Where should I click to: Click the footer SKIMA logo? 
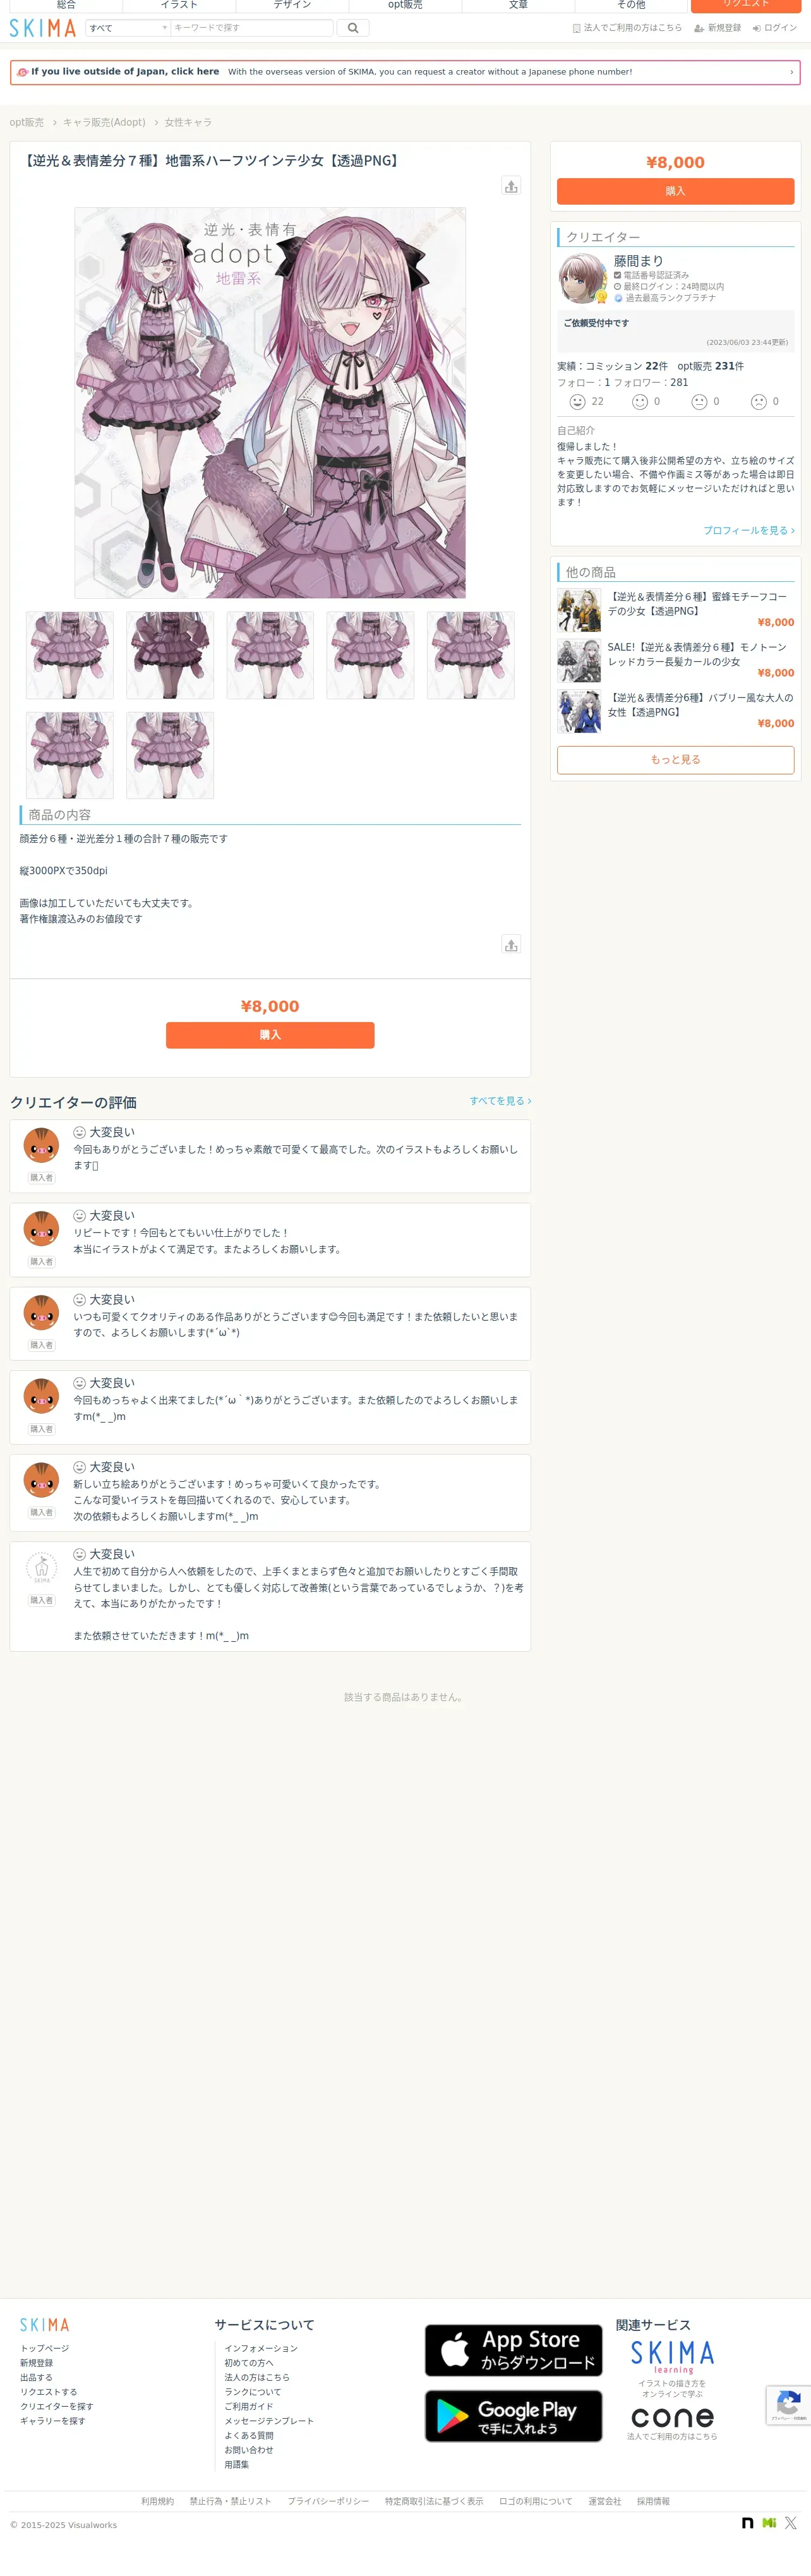45,2325
